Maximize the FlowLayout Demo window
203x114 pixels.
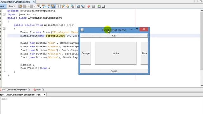click(x=137, y=29)
